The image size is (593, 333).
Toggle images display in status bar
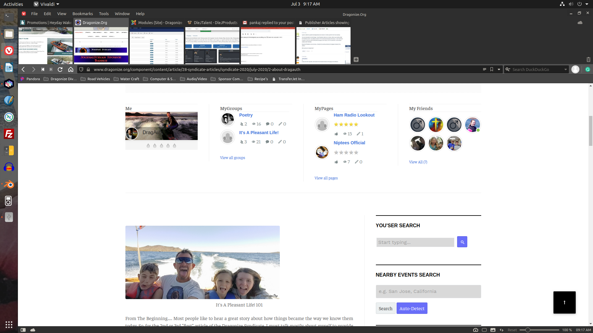(x=493, y=330)
